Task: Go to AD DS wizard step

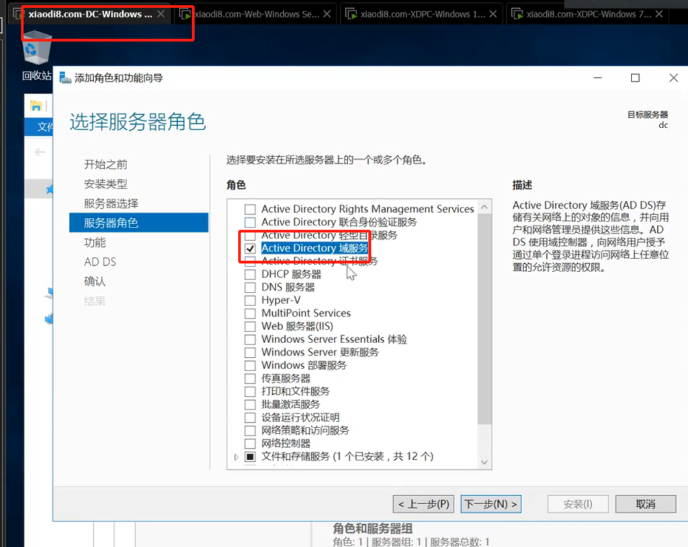Action: pos(100,262)
